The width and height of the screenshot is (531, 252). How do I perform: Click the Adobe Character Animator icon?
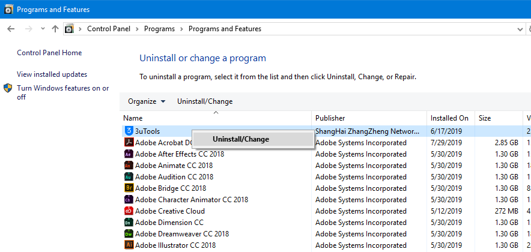pos(129,200)
